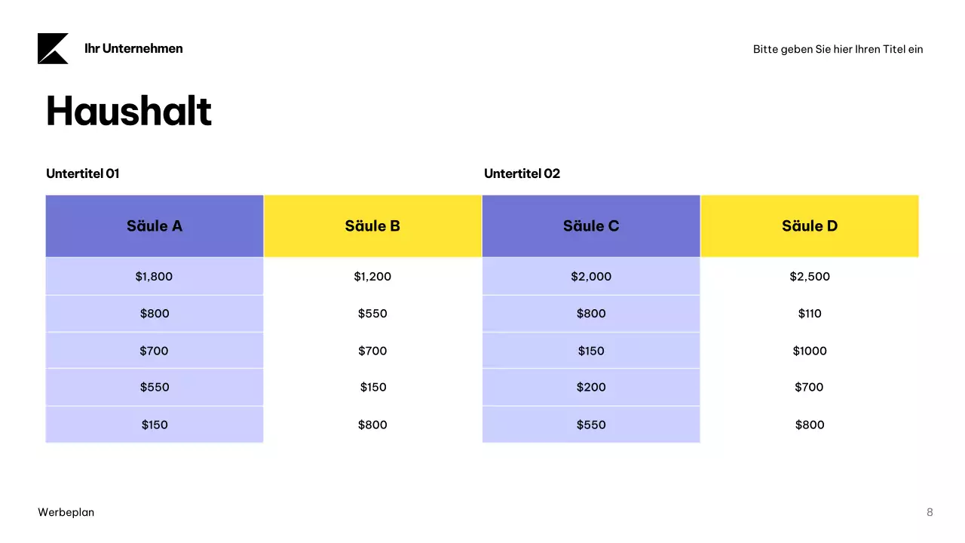Image resolution: width=965 pixels, height=543 pixels.
Task: Select the 'Ihr Unternehmen' company name
Action: [x=133, y=49]
